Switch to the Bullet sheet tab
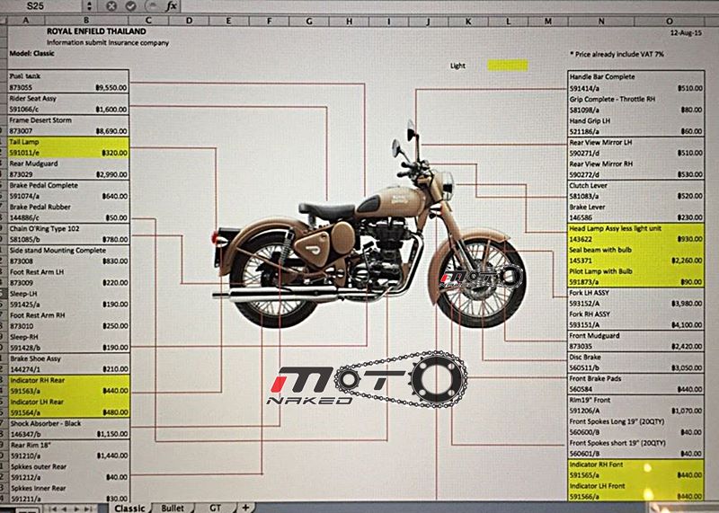 point(173,508)
